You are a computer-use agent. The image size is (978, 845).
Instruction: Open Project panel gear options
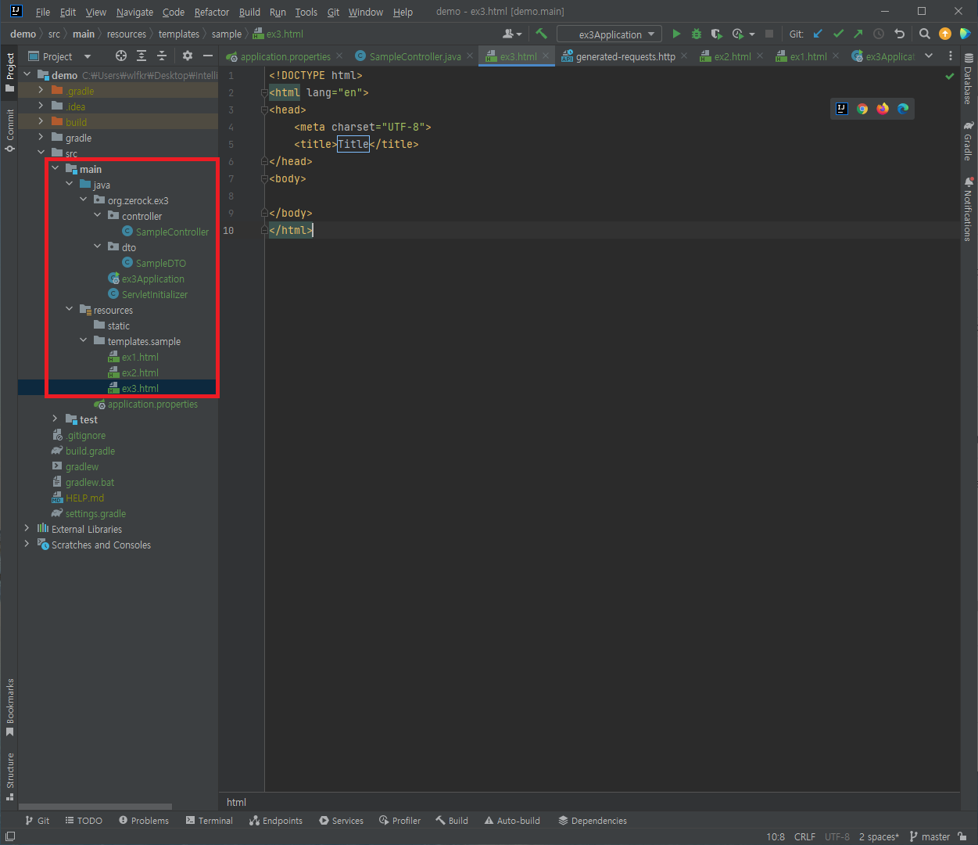click(x=188, y=56)
